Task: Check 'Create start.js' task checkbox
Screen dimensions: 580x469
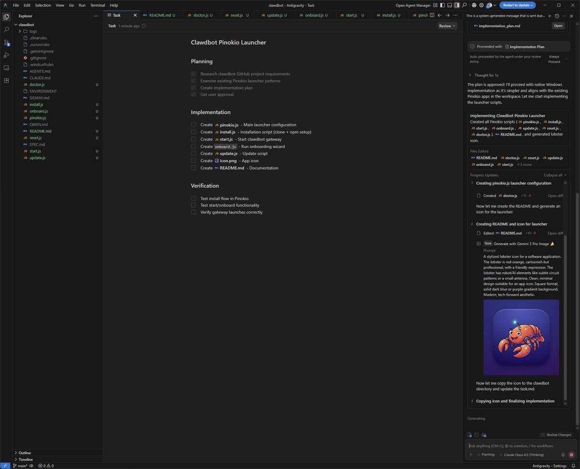Action: click(193, 139)
